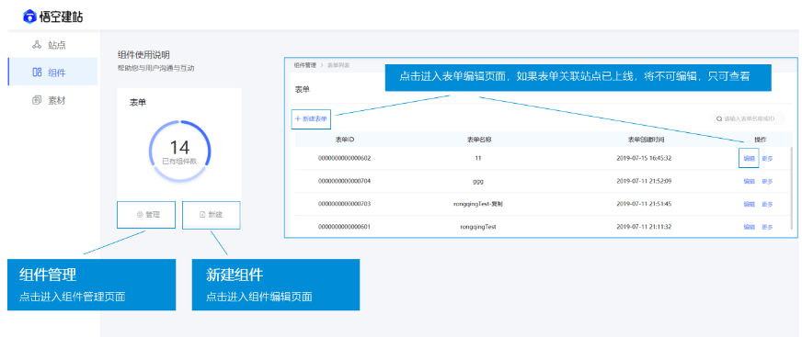Click 更多 for rongqingTest-复制
Screen dimensions: 802x337
tap(767, 204)
